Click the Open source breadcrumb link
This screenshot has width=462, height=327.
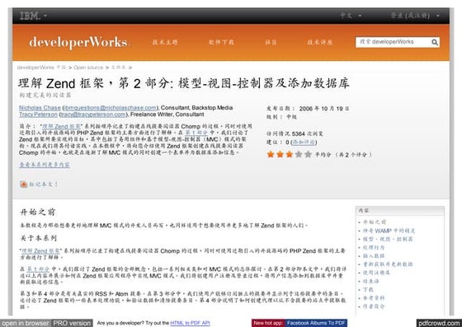88,68
